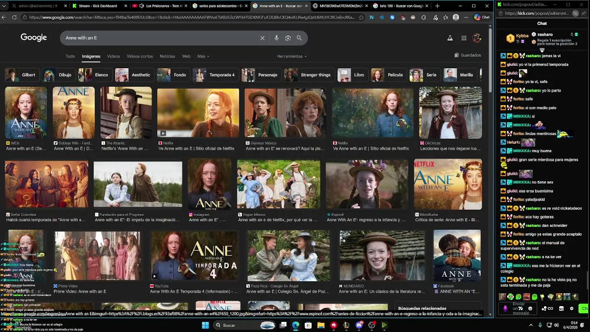Click the Google search input field
The width and height of the screenshot is (590, 332).
161,38
